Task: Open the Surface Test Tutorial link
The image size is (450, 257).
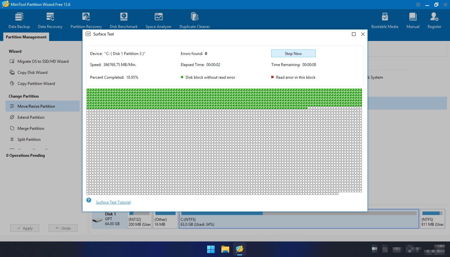Action: click(x=113, y=202)
